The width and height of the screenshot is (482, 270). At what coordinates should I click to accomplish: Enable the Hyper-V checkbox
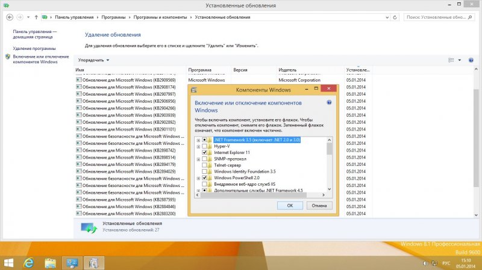pos(204,146)
